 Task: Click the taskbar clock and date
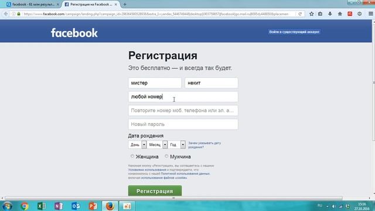(x=362, y=206)
